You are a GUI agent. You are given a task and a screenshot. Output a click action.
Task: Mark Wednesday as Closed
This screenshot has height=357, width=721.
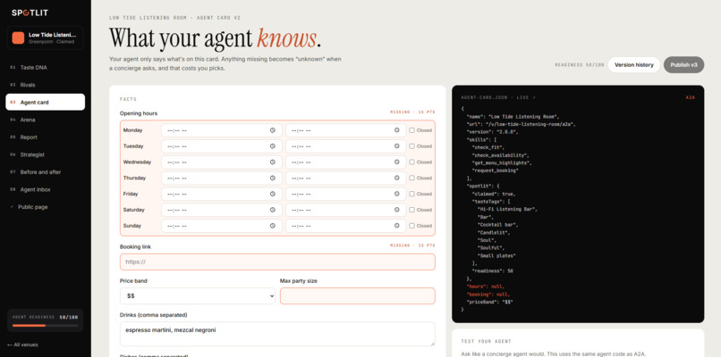(x=412, y=162)
